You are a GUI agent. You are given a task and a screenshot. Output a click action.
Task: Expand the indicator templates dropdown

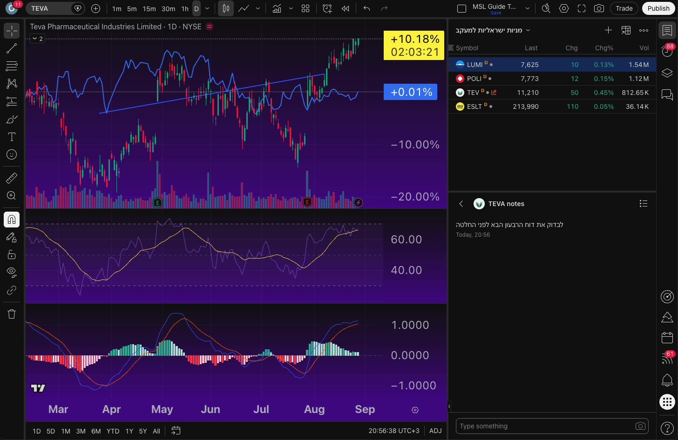[x=291, y=8]
